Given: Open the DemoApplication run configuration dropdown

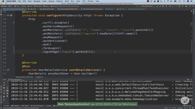Looking at the screenshot, I should tap(147, 6).
